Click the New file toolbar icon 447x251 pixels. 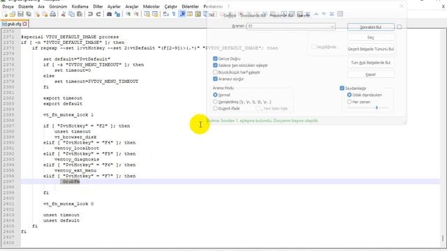point(5,14)
